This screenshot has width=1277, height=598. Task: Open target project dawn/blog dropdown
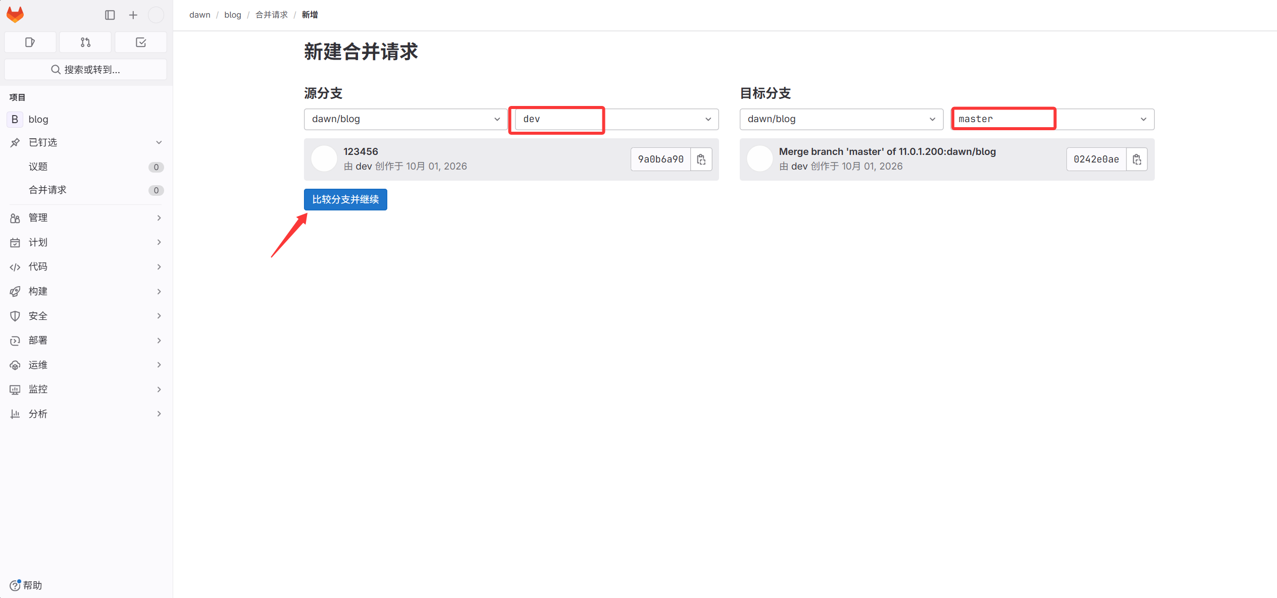841,119
